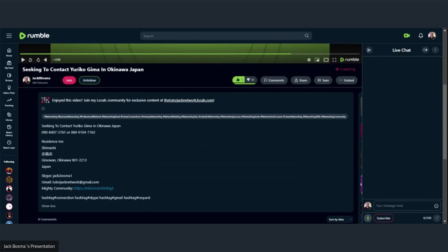448x252 pixels.
Task: Mute the video volume
Action: coord(45,60)
